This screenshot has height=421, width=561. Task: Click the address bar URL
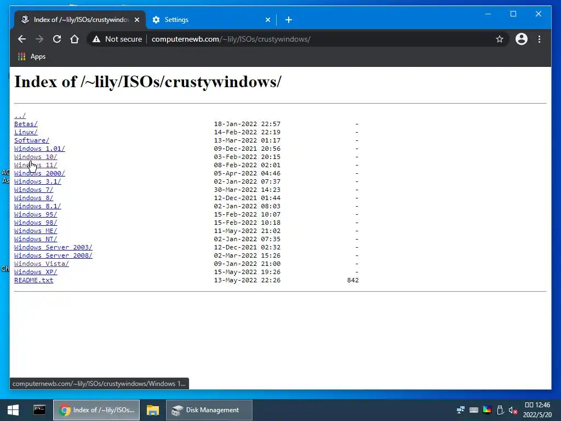coord(231,39)
